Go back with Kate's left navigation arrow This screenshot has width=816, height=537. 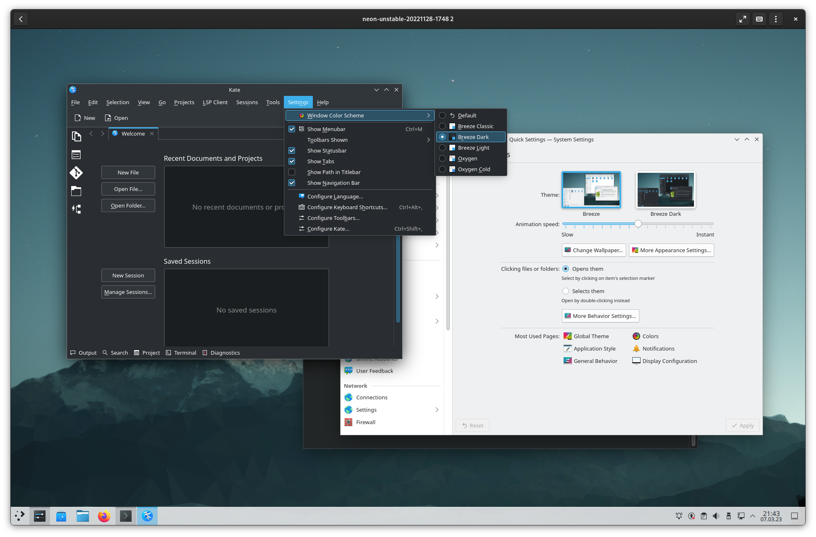(x=91, y=134)
